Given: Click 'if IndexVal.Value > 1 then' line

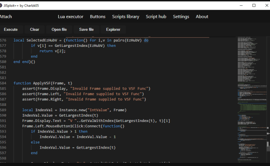Looking at the screenshot, I should click(x=59, y=132).
